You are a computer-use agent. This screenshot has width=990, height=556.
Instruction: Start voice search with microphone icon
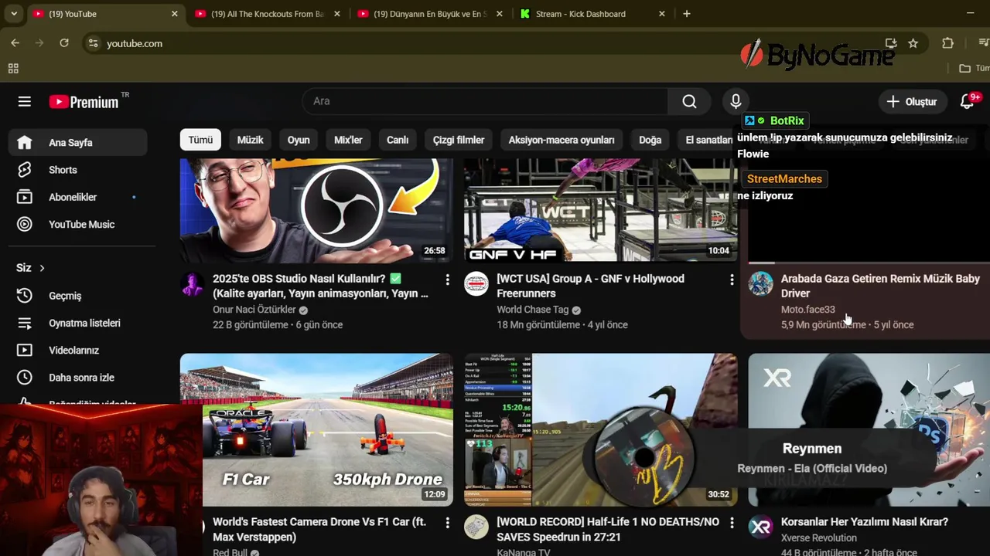point(736,101)
